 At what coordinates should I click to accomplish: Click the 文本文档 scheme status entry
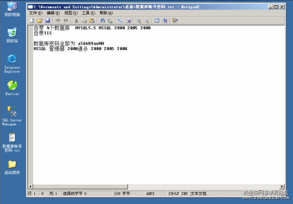tap(198, 194)
